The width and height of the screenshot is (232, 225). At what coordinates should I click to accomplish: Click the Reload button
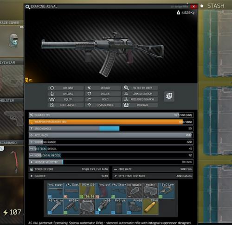pyautogui.click(x=66, y=88)
